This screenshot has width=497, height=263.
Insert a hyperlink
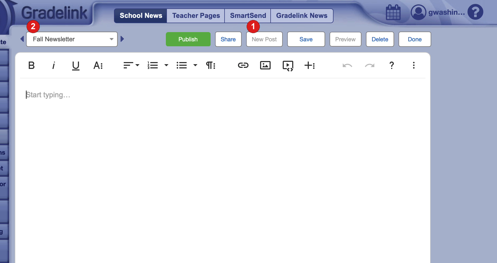(x=243, y=65)
